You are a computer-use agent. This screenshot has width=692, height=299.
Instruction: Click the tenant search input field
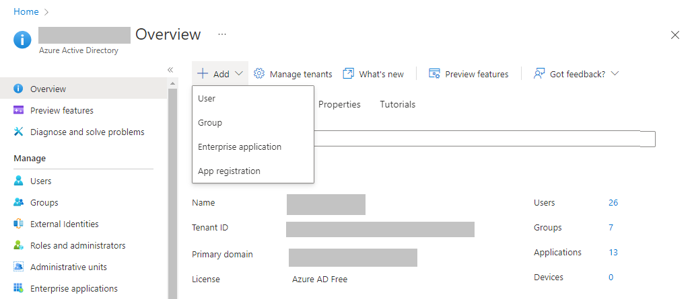click(484, 138)
